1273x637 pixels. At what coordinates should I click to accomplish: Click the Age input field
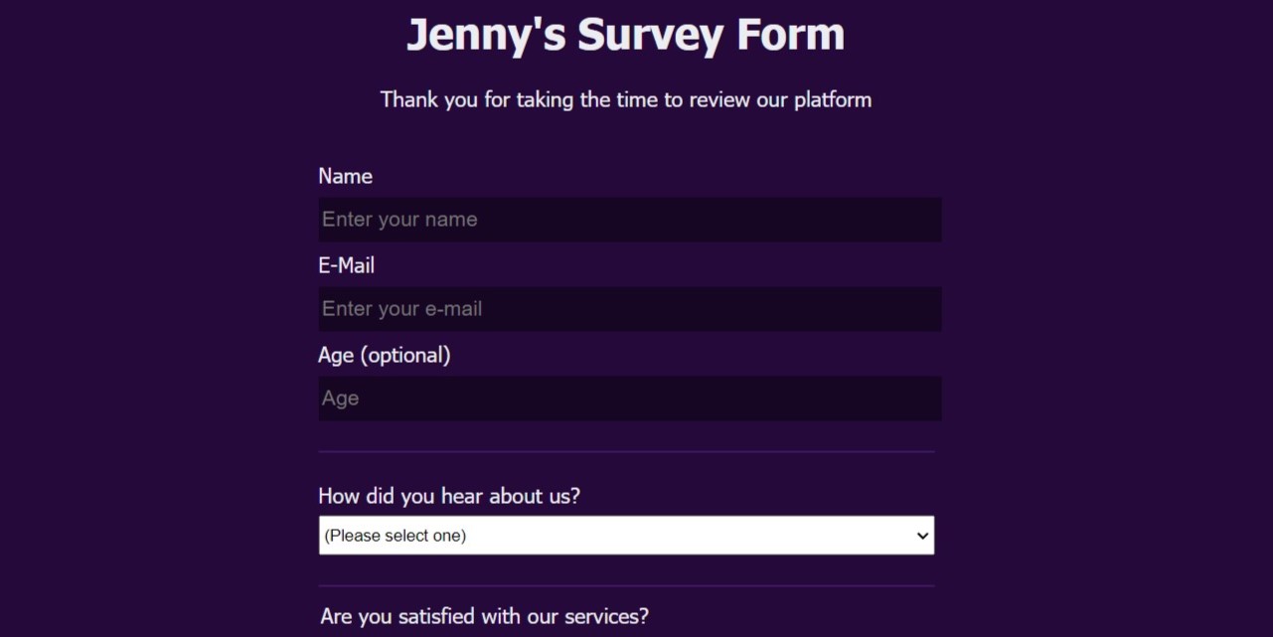pyautogui.click(x=629, y=398)
